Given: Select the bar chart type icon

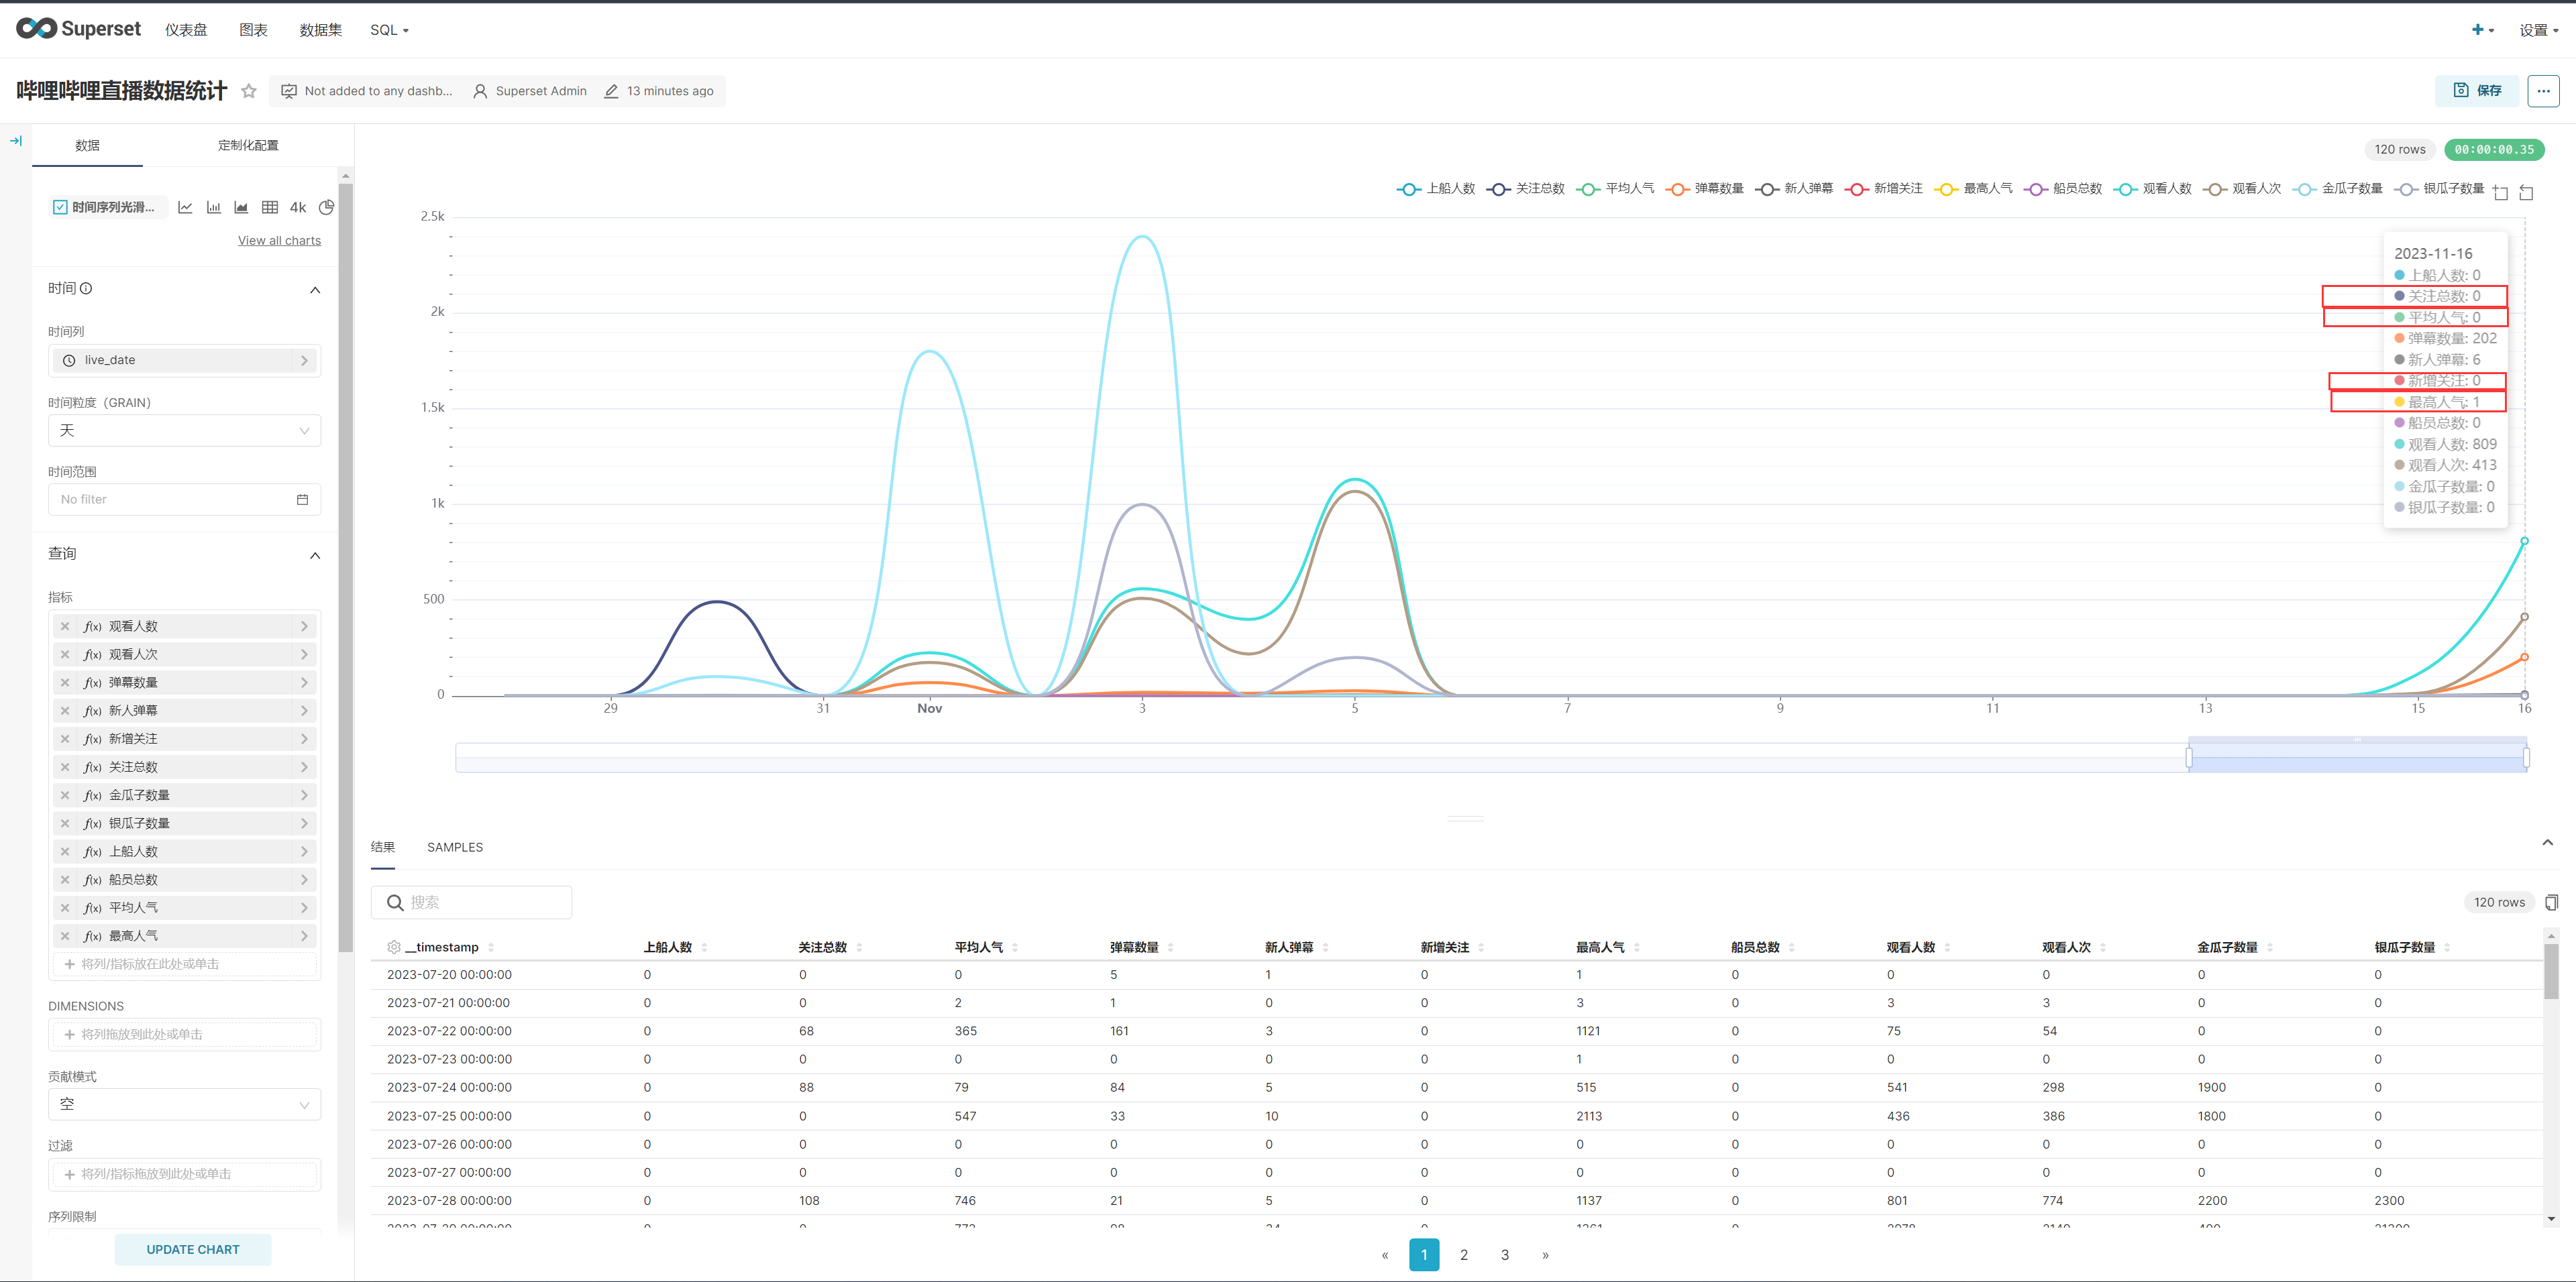Looking at the screenshot, I should click(x=213, y=207).
